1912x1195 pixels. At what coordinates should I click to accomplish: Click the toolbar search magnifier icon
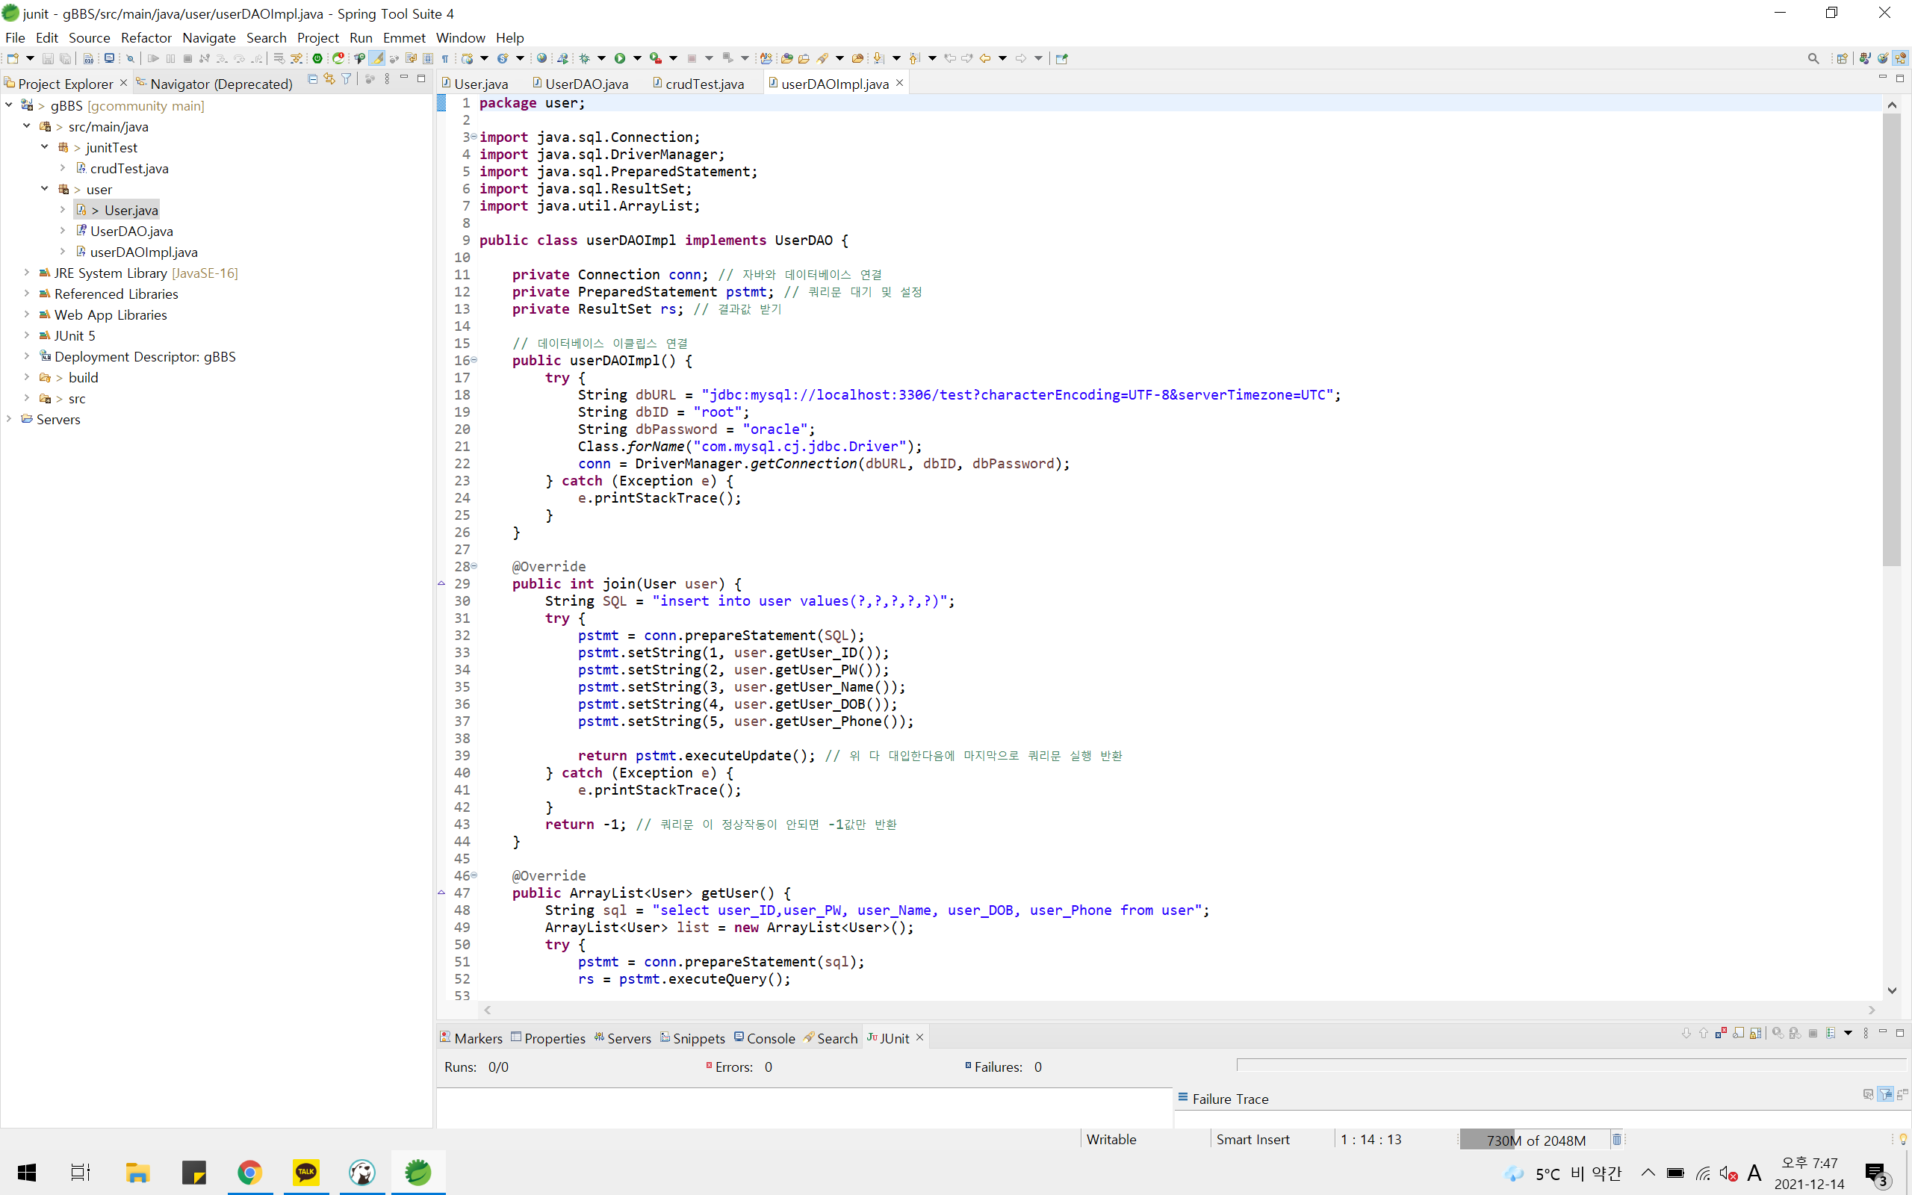pos(1813,58)
